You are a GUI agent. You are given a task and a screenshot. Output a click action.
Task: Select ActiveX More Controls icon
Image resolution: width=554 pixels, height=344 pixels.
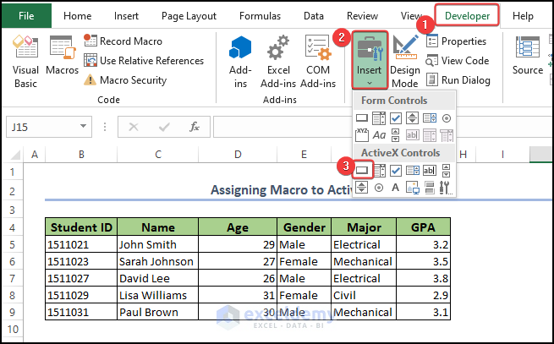(446, 187)
